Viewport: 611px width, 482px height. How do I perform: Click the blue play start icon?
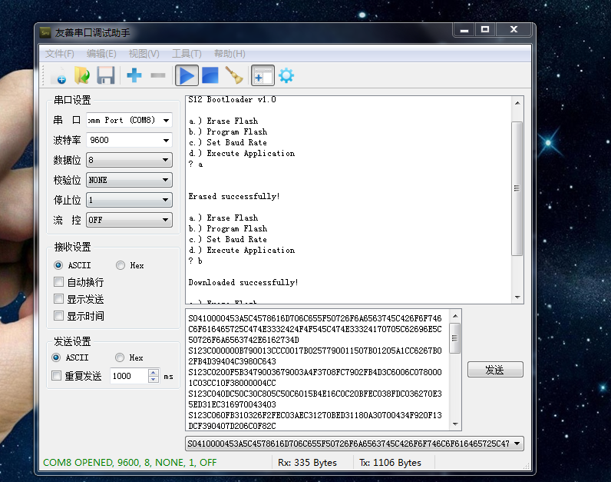pyautogui.click(x=187, y=75)
